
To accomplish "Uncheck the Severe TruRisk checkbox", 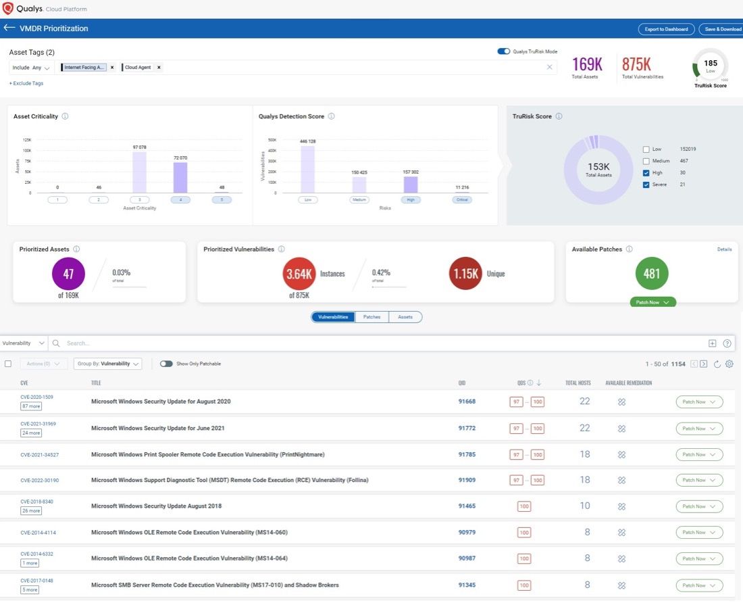I will coord(646,185).
